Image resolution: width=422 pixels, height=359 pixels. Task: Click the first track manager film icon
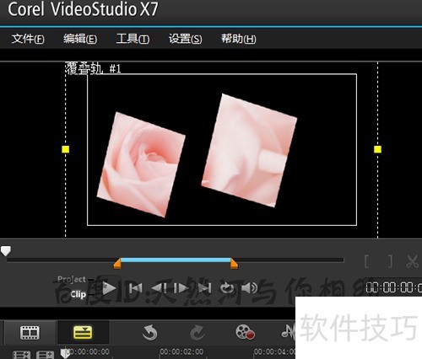coord(21,355)
